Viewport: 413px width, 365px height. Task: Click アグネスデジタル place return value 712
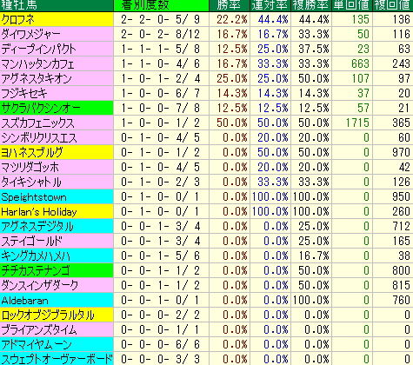(x=402, y=226)
